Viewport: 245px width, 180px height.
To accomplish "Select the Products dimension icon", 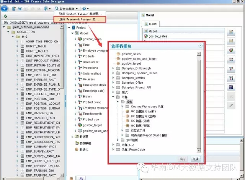I will point(80,56).
